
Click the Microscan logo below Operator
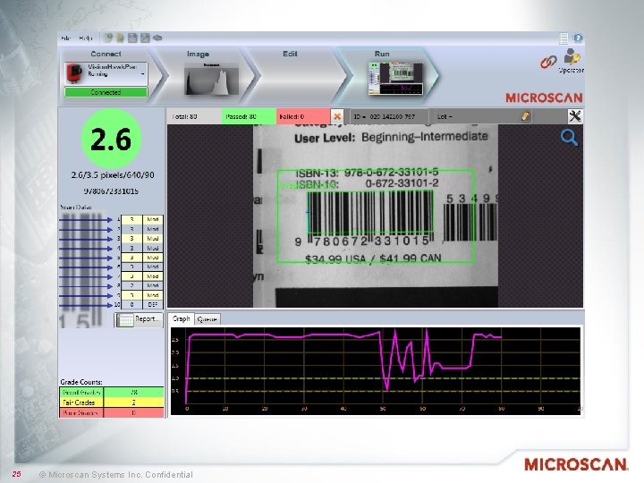pyautogui.click(x=544, y=97)
